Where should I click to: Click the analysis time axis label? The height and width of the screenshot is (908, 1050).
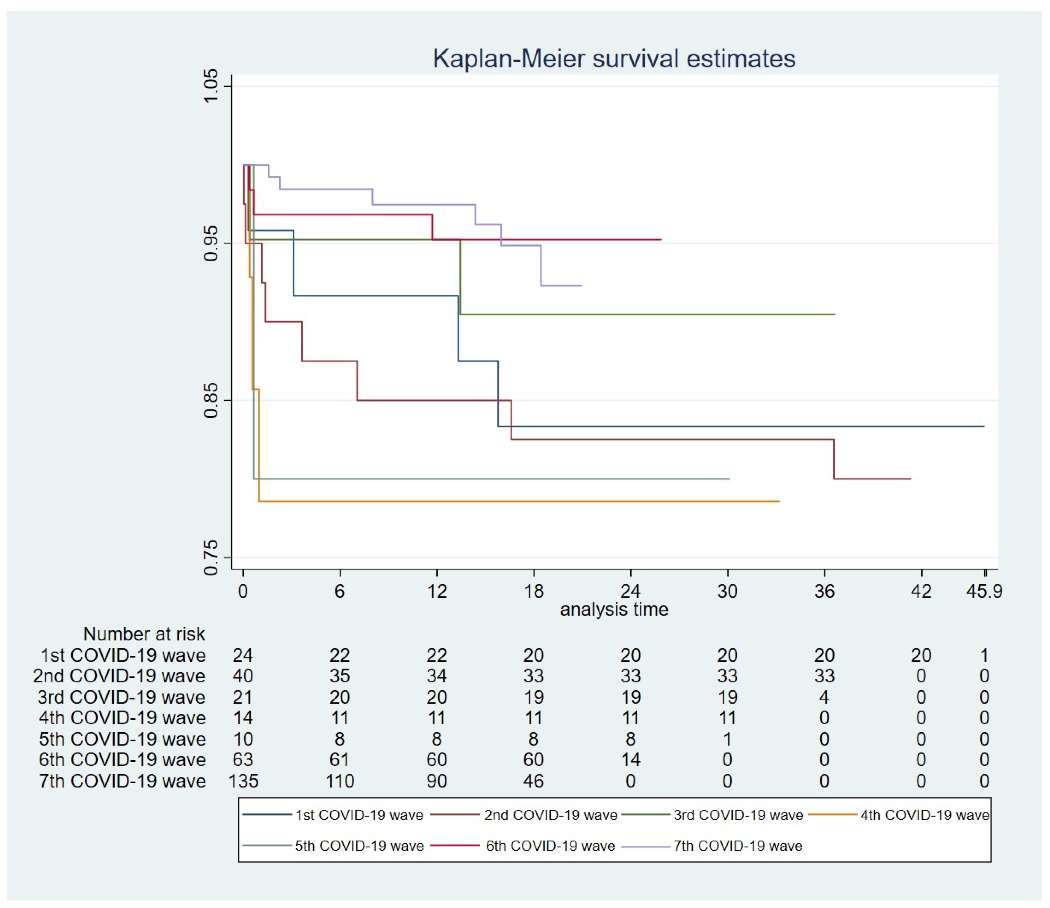614,609
